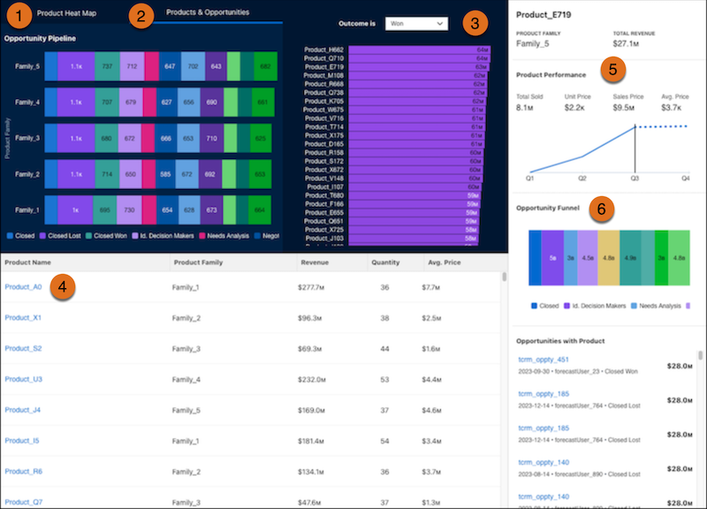The image size is (707, 509).
Task: Toggle Needs Analysis in pipeline legend
Action: [224, 236]
